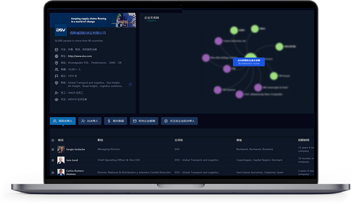Open Carlos Romero Jiménez's name link
The image size is (356, 204).
coord(75,172)
